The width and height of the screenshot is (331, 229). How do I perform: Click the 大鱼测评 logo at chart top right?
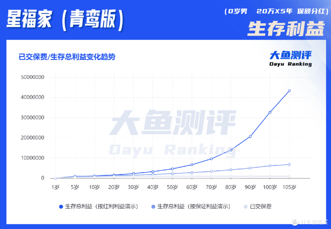291,55
